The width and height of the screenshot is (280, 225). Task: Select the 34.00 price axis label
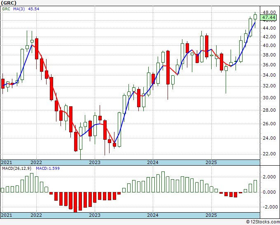(x=269, y=75)
